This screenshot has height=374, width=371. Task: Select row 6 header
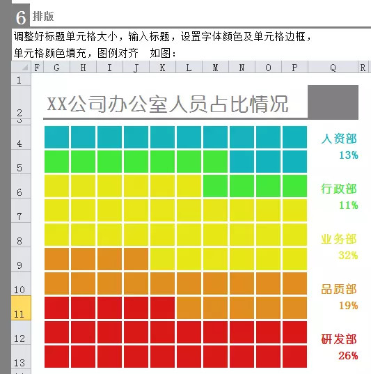(21, 186)
